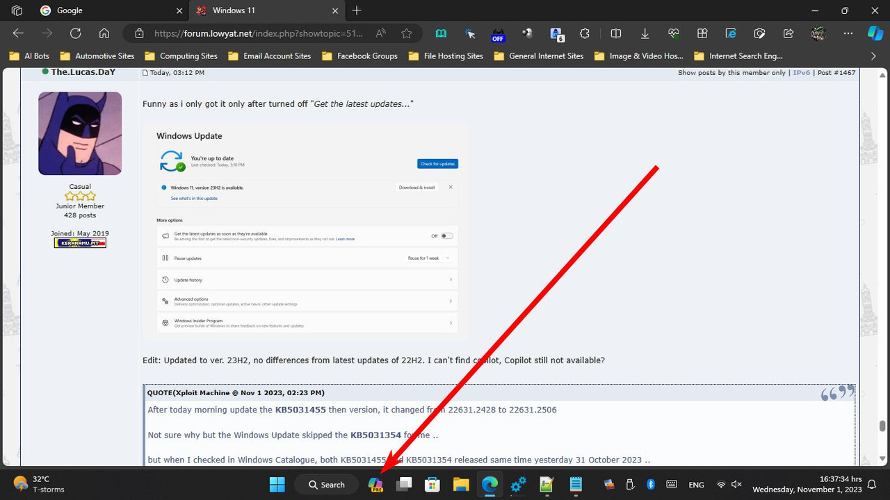890x500 pixels.
Task: Close the Windows 11 tab
Action: (335, 10)
